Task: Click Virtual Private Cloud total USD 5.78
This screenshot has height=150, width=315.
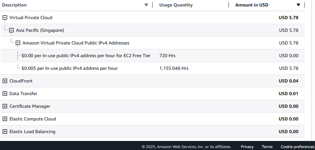Action: tap(289, 18)
